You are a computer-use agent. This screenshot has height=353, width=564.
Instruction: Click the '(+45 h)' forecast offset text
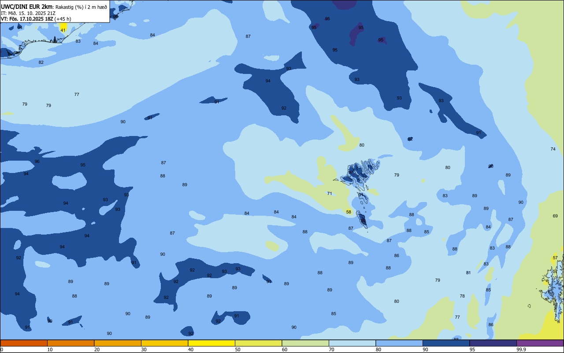(63, 19)
